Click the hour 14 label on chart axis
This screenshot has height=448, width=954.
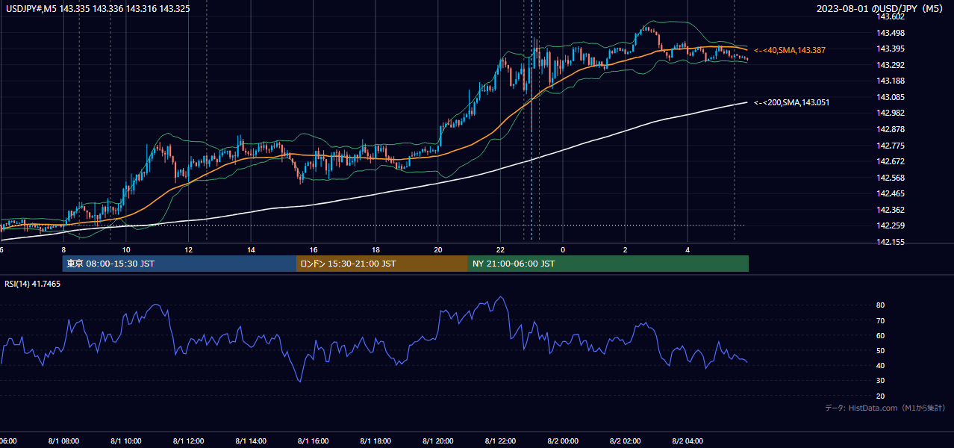click(x=251, y=250)
